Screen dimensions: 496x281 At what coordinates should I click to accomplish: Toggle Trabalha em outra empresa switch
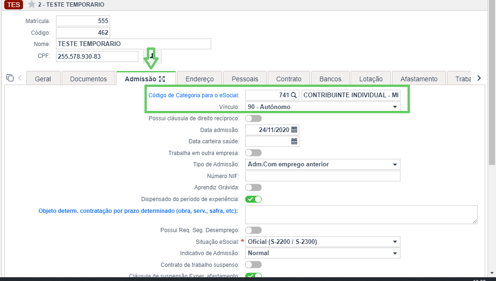tap(253, 153)
